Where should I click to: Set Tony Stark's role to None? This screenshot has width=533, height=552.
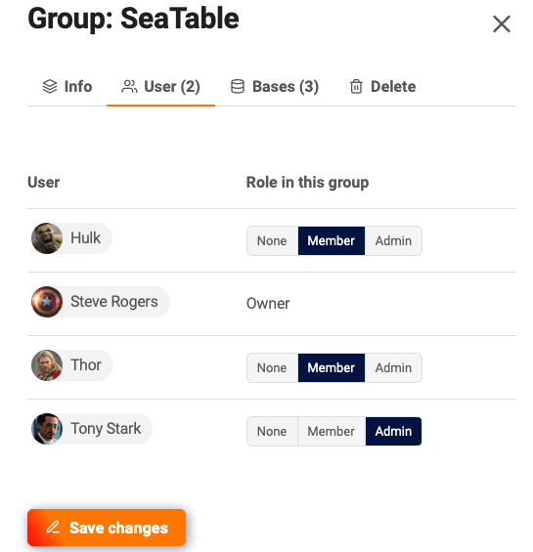(x=272, y=431)
